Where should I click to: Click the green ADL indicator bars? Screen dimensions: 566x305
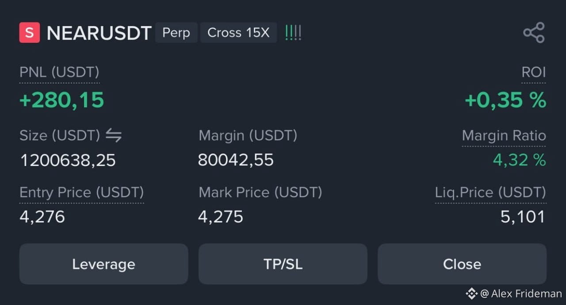[293, 33]
